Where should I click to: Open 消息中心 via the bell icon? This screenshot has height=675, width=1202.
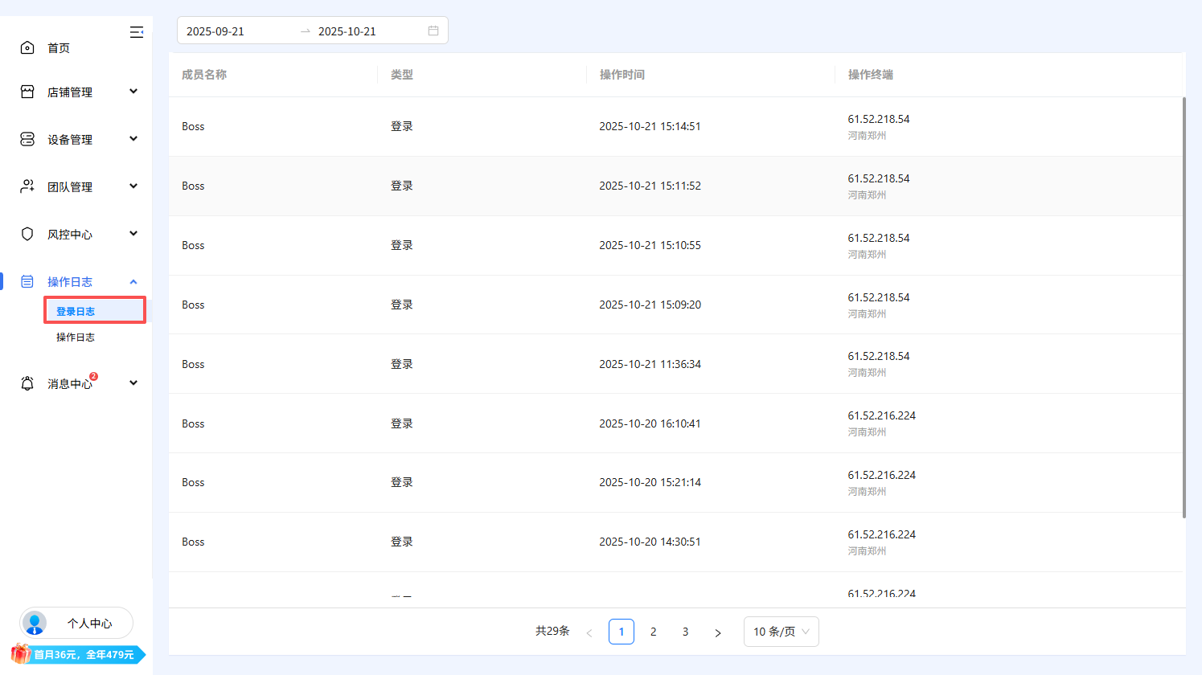[x=27, y=382]
